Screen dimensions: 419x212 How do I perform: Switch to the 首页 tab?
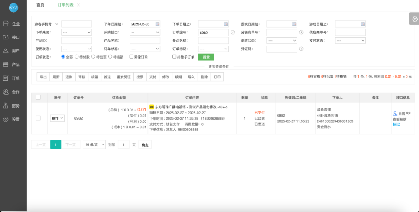(x=40, y=5)
